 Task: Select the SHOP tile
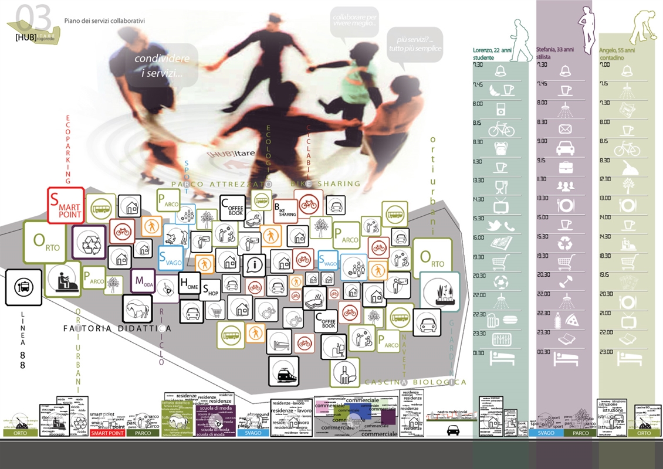(x=211, y=290)
